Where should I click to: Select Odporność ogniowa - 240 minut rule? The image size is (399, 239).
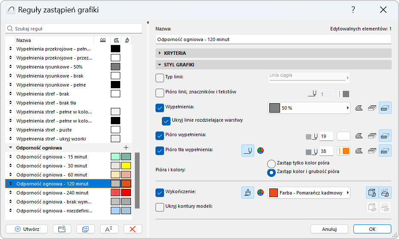coord(68,193)
